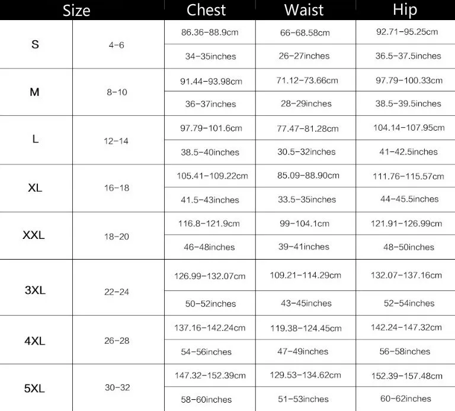This screenshot has width=455, height=411.
Task: Click the 97.79-100.33cm hip value
Action: click(x=409, y=80)
